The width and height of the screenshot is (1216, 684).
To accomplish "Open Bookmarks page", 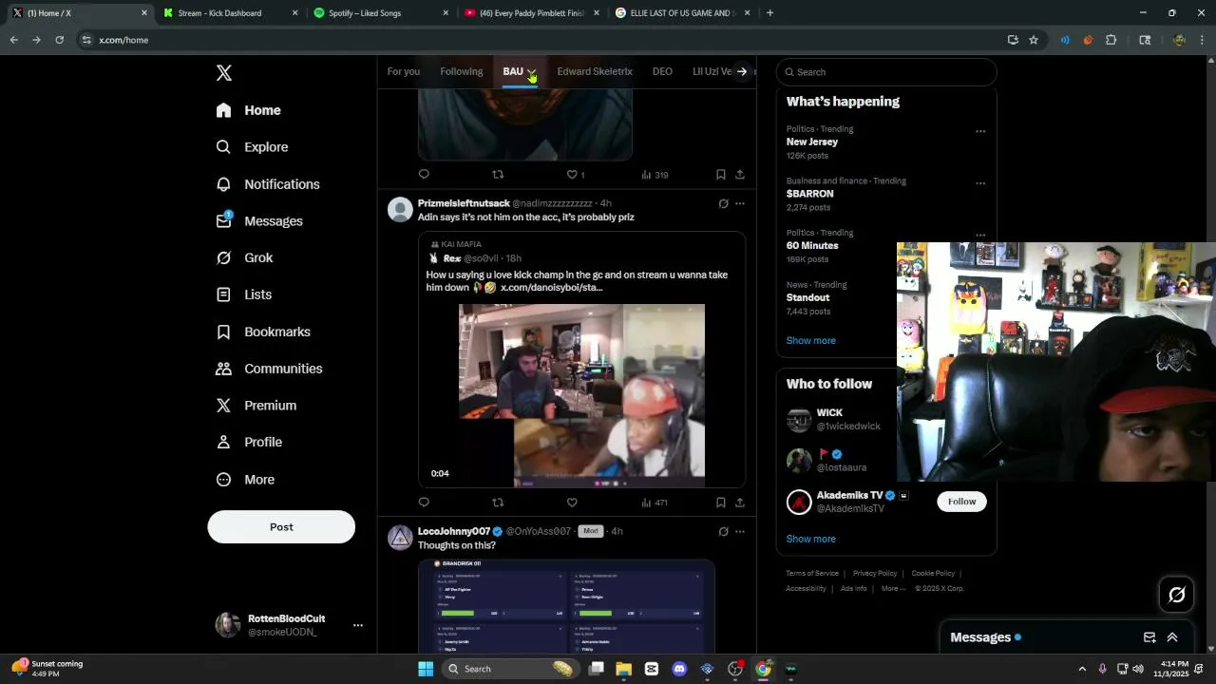I will click(x=263, y=332).
